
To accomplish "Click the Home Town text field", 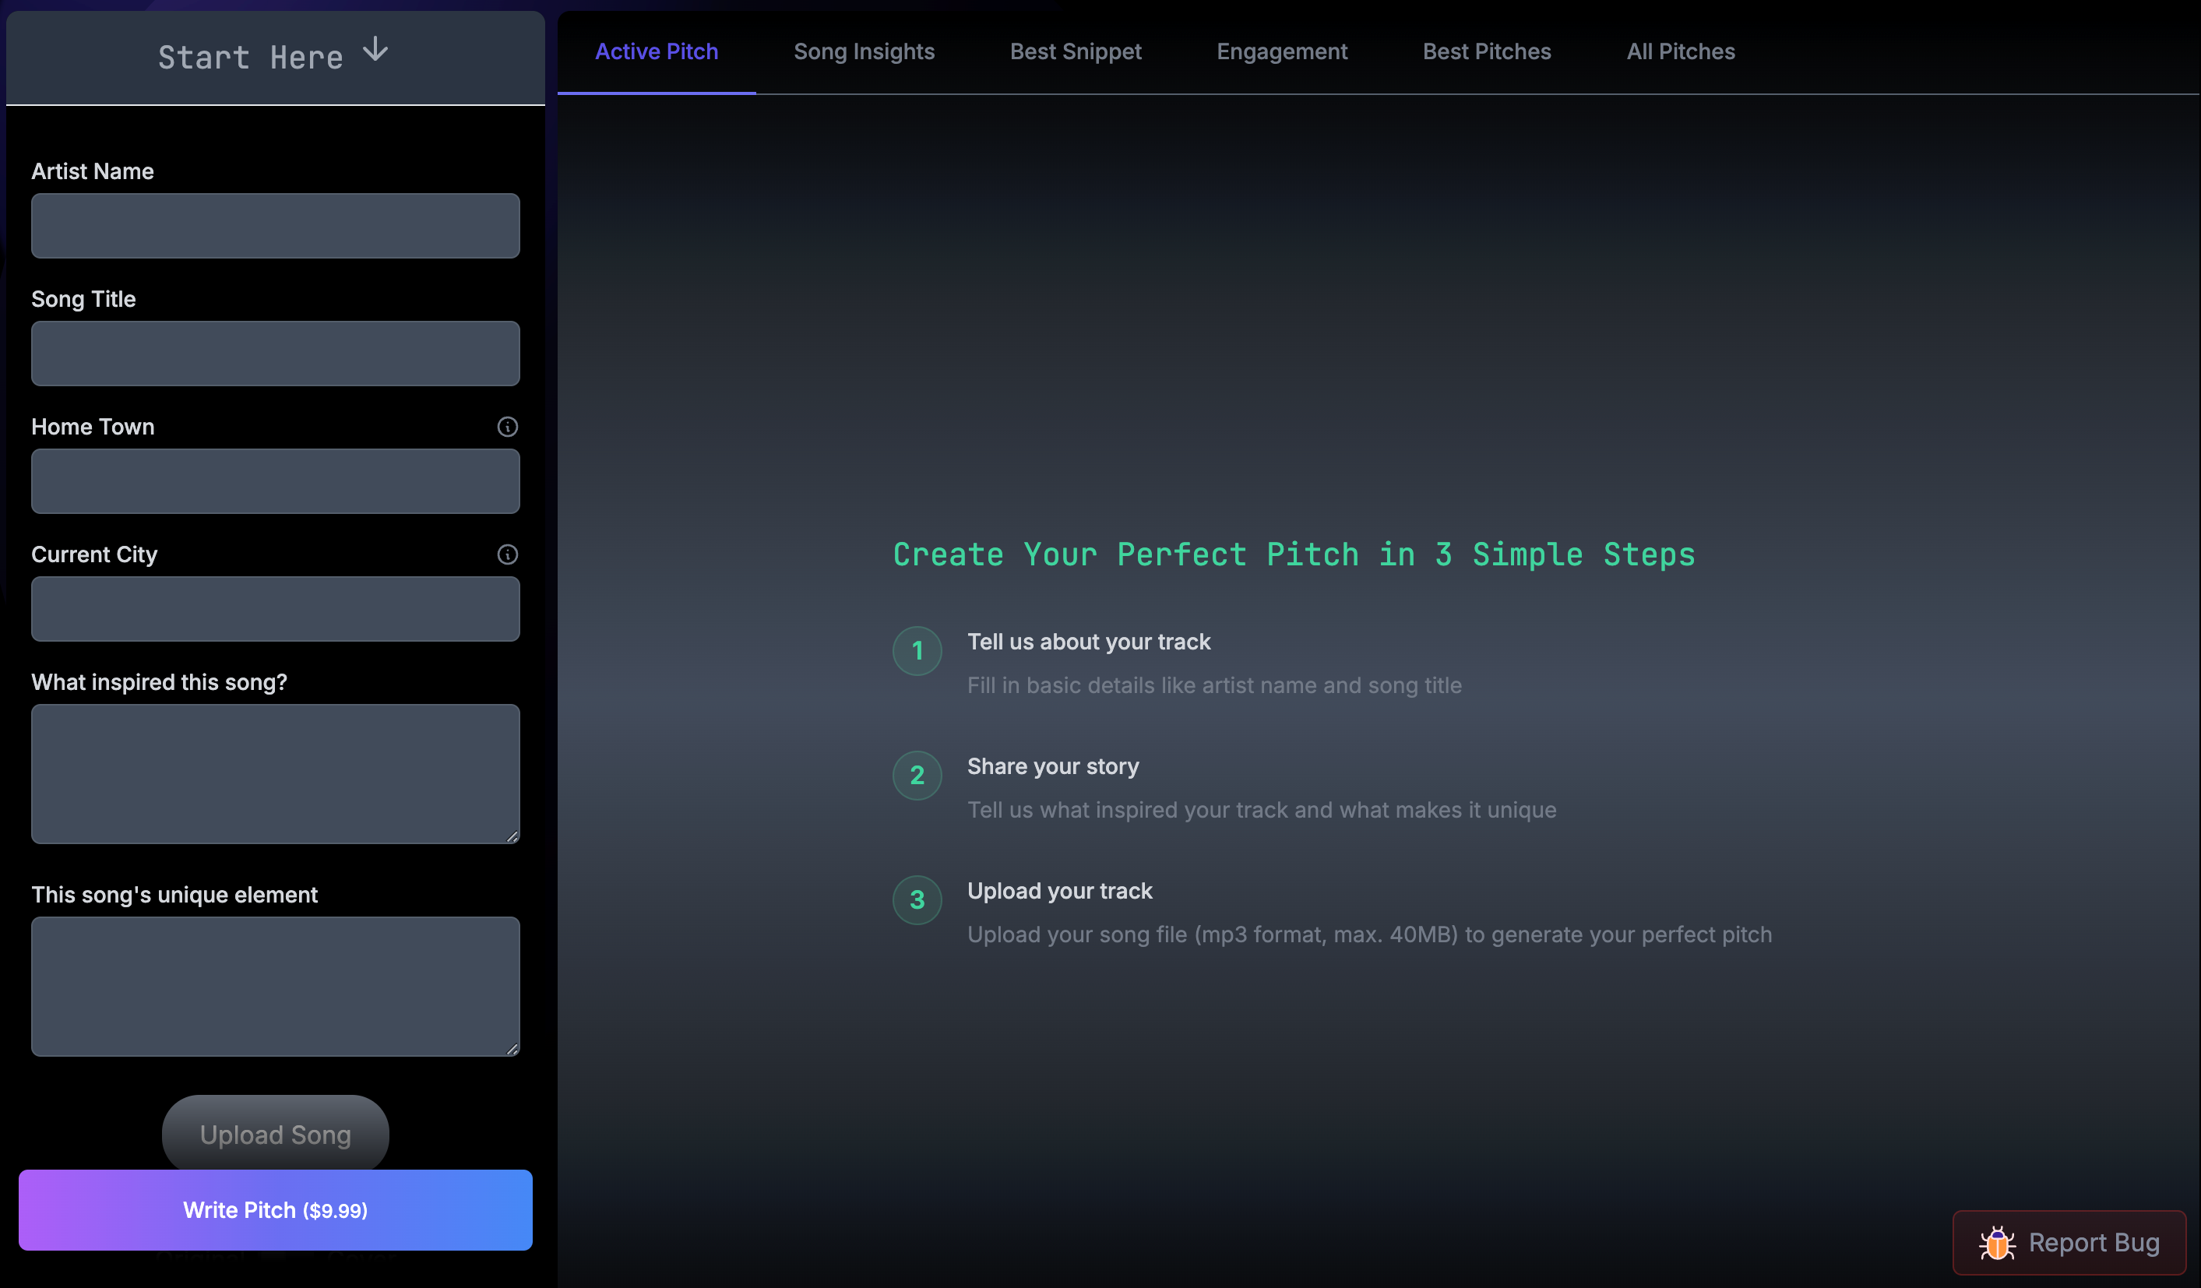I will click(275, 481).
